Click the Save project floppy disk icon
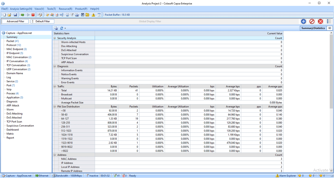 [x=15, y=15]
